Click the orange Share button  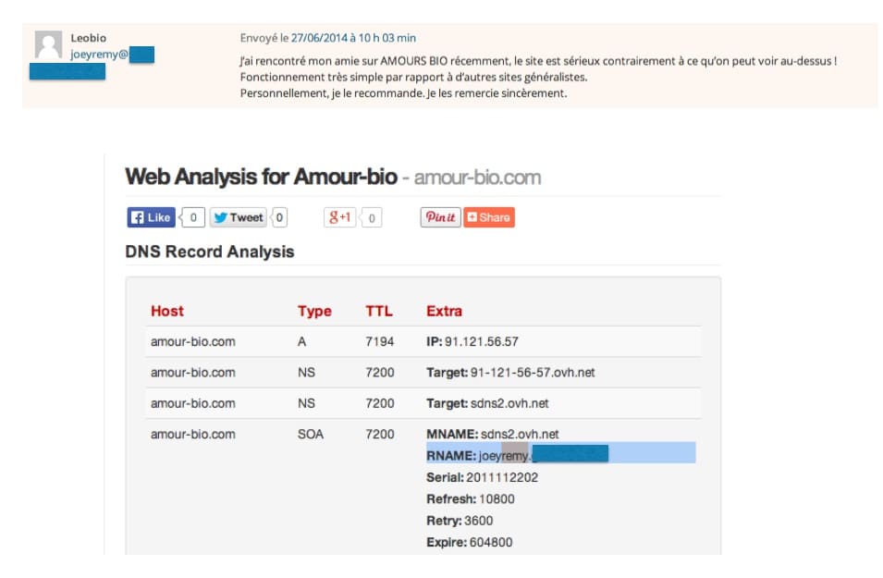coord(489,217)
